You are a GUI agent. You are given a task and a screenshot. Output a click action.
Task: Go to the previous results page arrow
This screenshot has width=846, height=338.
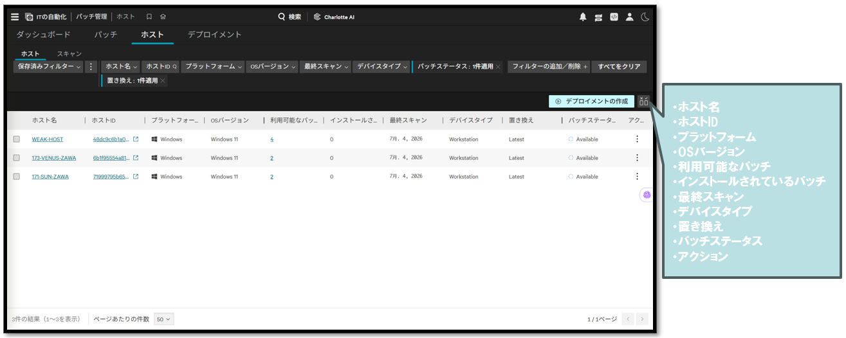627,319
